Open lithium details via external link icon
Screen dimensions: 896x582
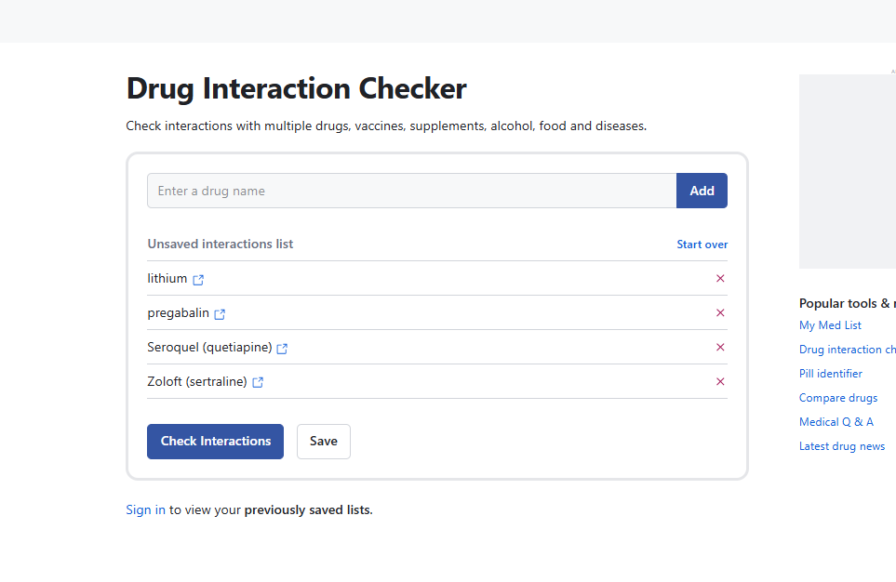[x=198, y=280]
